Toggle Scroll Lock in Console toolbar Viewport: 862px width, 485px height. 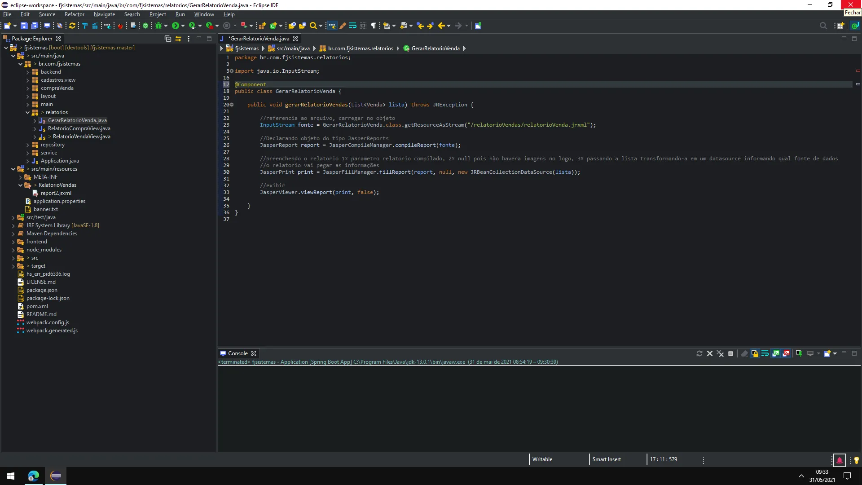[x=755, y=353]
